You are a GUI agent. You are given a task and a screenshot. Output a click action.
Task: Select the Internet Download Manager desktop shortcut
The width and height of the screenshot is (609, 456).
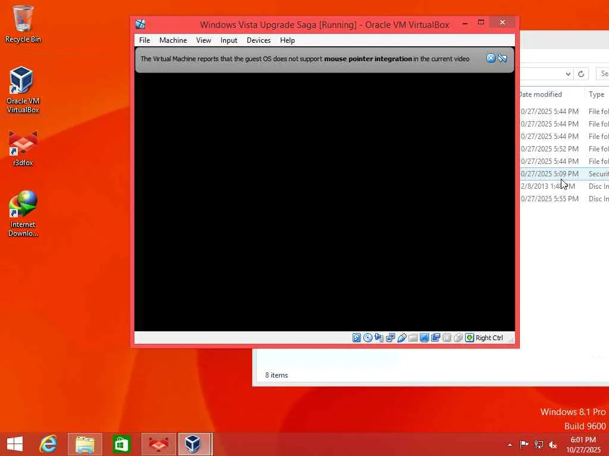click(23, 214)
